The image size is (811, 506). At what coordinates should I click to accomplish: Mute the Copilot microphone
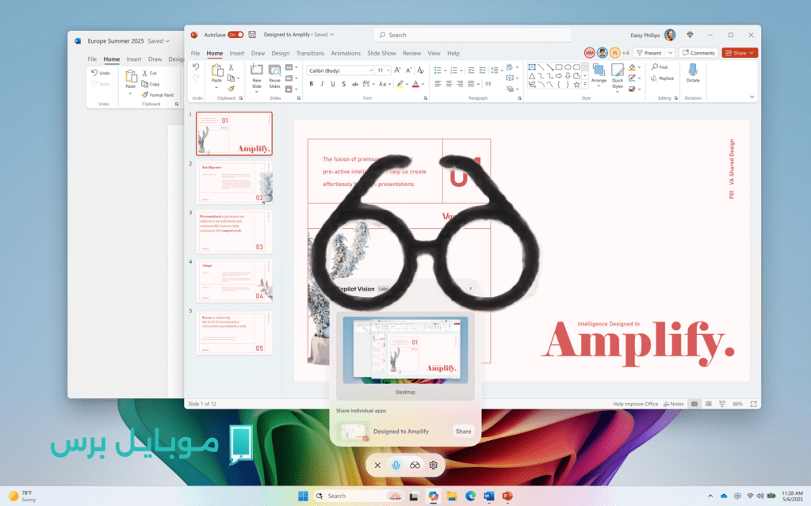point(396,465)
